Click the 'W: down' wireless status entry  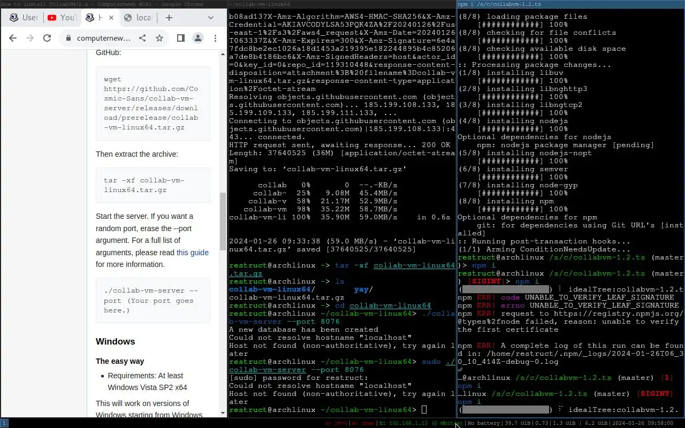362,423
